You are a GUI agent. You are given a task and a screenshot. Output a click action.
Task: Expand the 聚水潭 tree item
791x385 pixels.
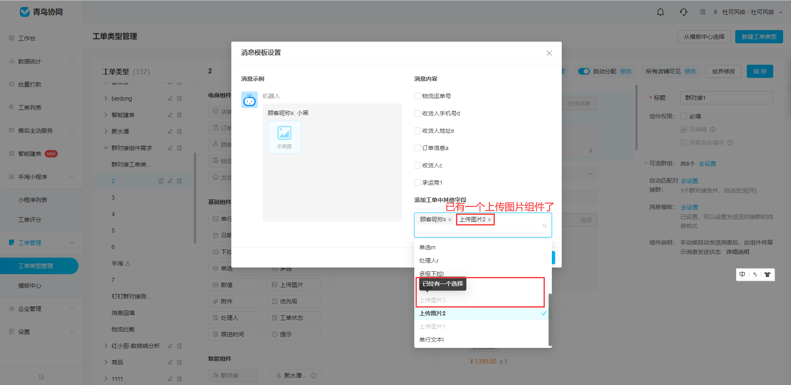(106, 131)
